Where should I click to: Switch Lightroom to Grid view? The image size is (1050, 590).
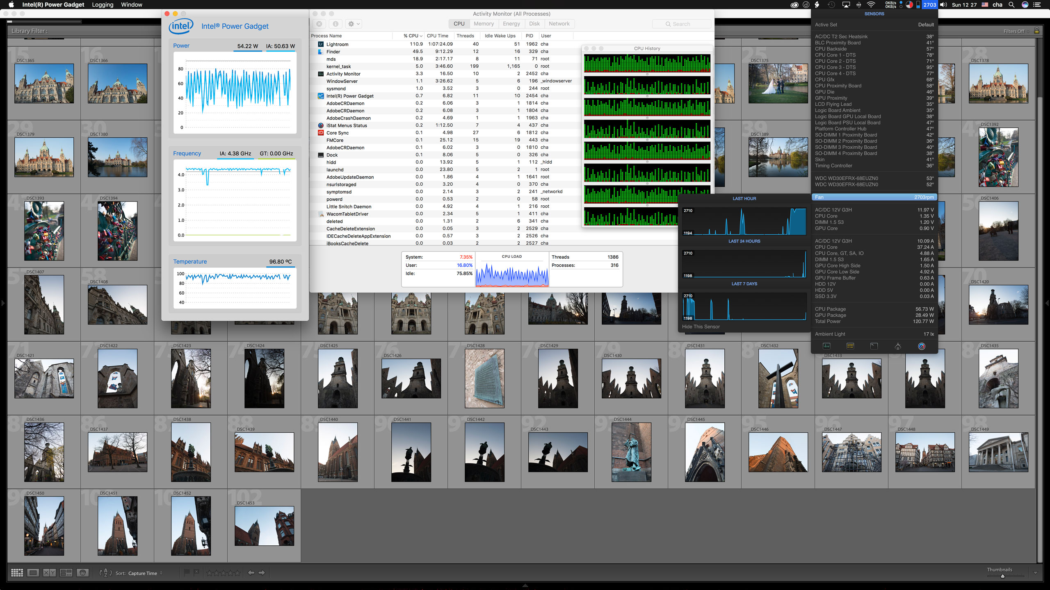(17, 573)
